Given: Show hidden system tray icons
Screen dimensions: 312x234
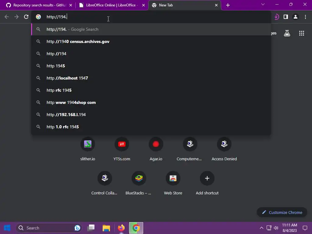Looking at the screenshot, I should point(261,228).
